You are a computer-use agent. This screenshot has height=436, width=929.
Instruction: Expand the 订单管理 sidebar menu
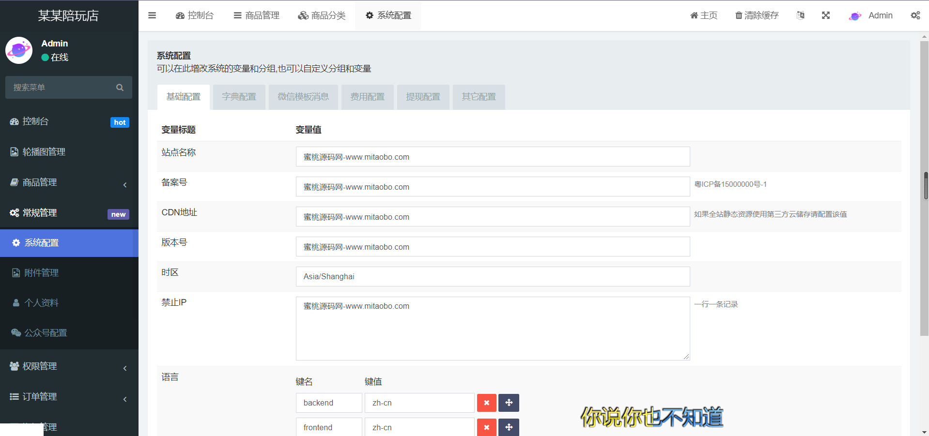pos(69,397)
